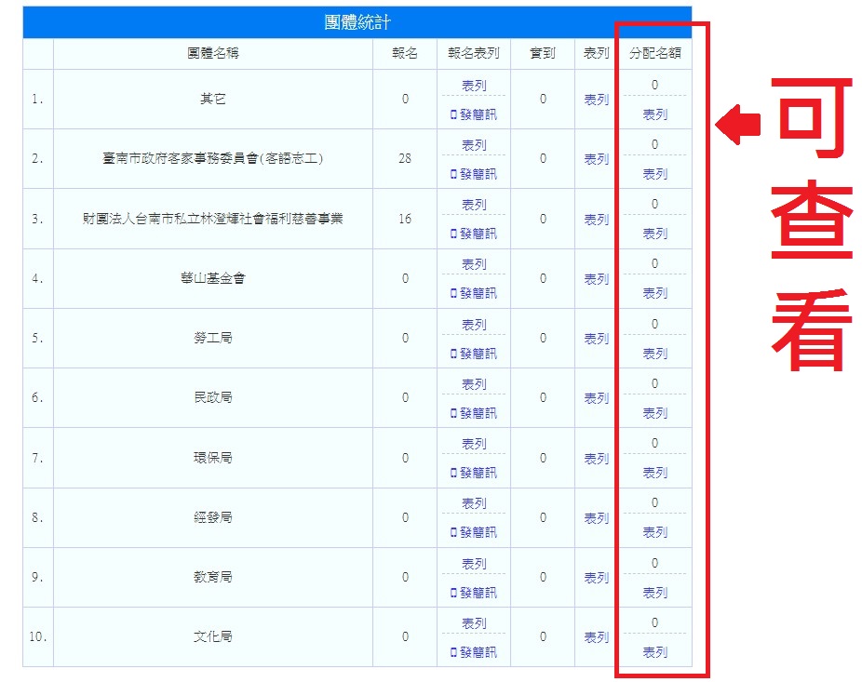Click the 分配名額 column header
This screenshot has height=682, width=862.
pos(654,53)
